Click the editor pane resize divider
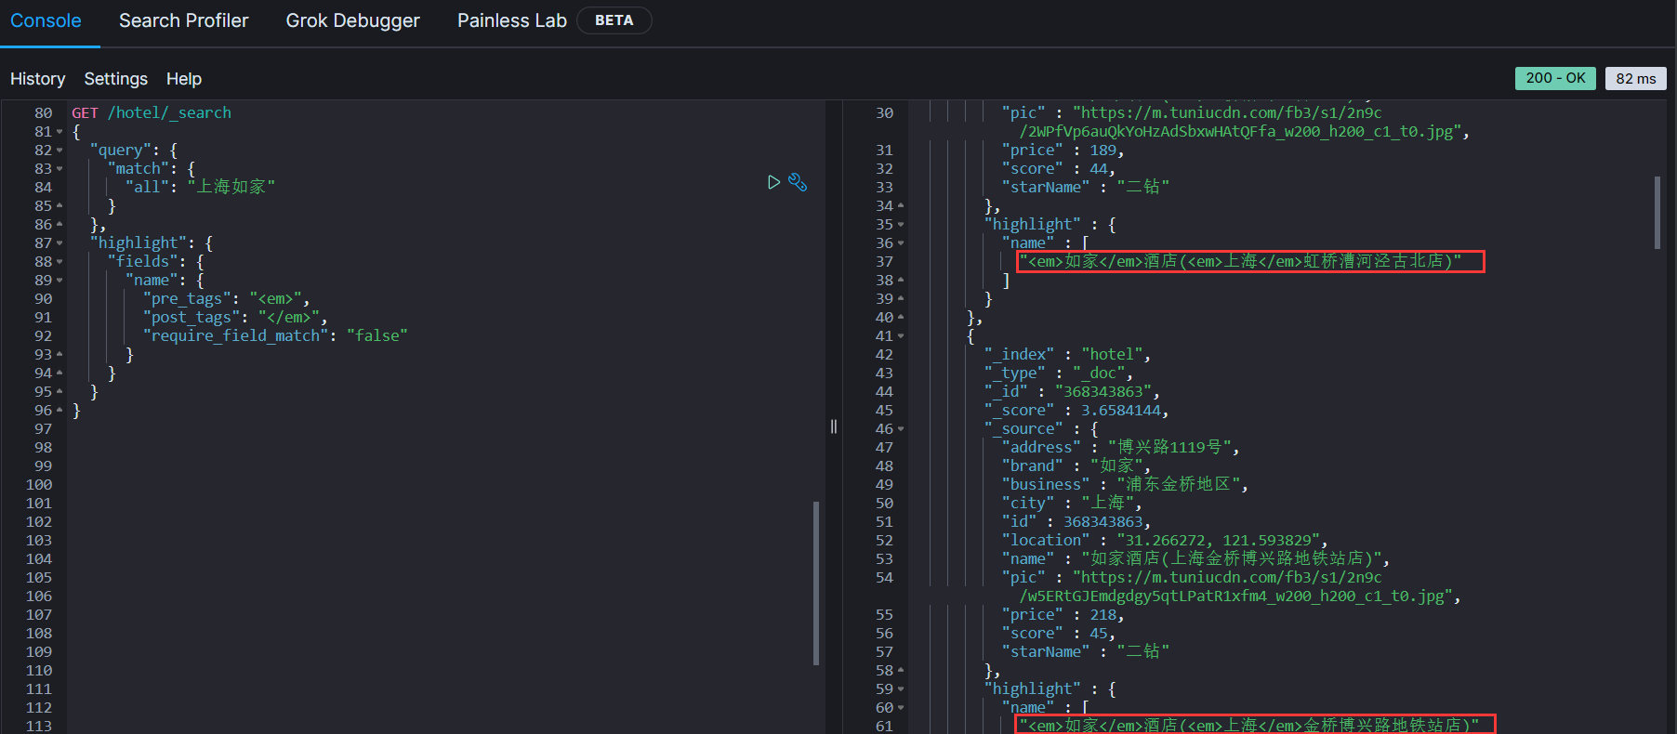The width and height of the screenshot is (1677, 734). pos(834,426)
